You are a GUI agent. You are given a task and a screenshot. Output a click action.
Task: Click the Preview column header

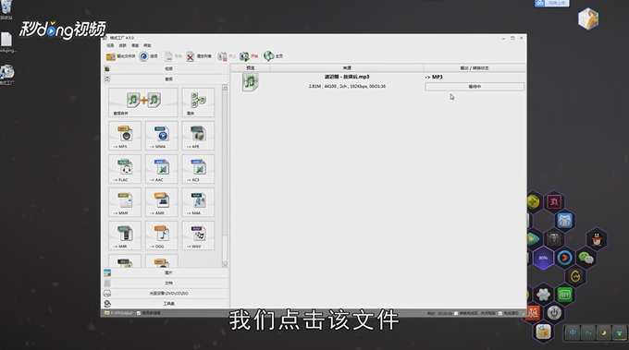(x=251, y=68)
